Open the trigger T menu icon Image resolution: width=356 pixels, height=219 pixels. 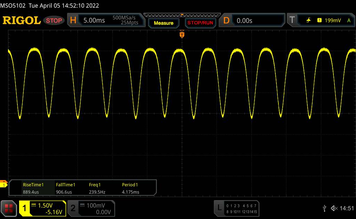click(292, 20)
